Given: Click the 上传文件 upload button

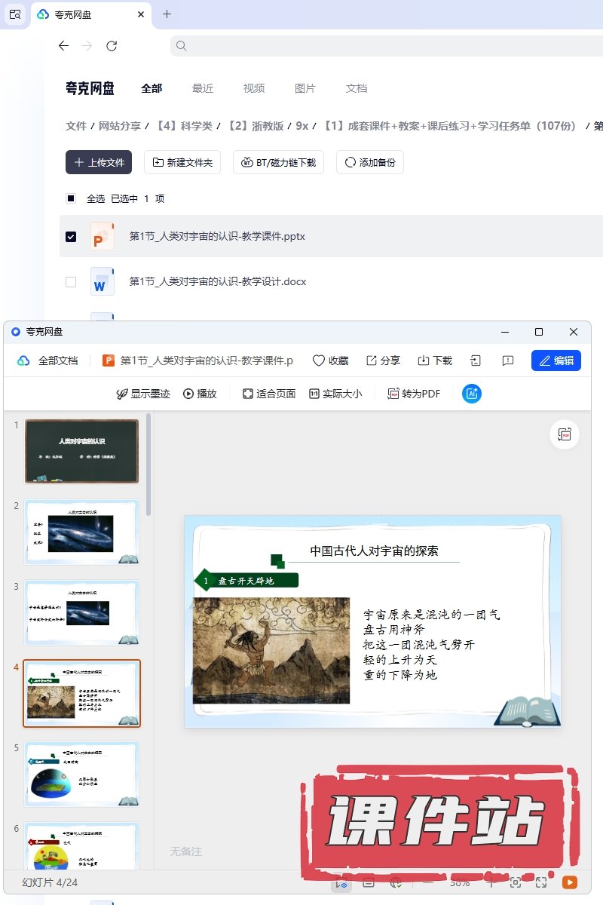Looking at the screenshot, I should click(x=99, y=162).
